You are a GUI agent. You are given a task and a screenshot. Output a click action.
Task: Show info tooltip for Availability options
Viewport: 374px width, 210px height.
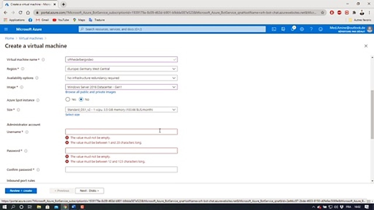[x=37, y=78]
